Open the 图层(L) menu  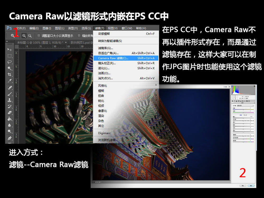tap(60, 28)
